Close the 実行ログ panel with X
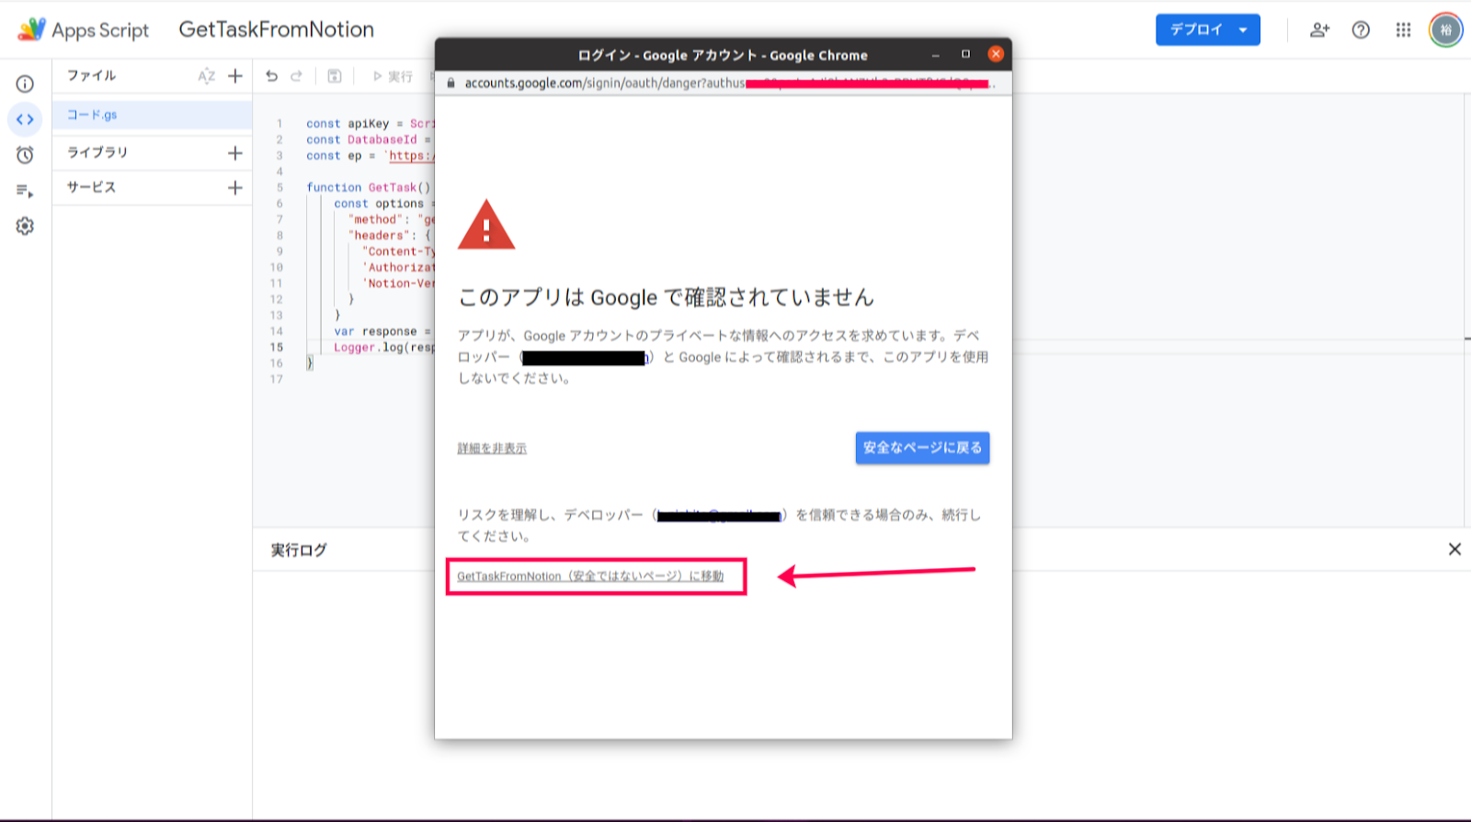The image size is (1471, 822). point(1454,549)
